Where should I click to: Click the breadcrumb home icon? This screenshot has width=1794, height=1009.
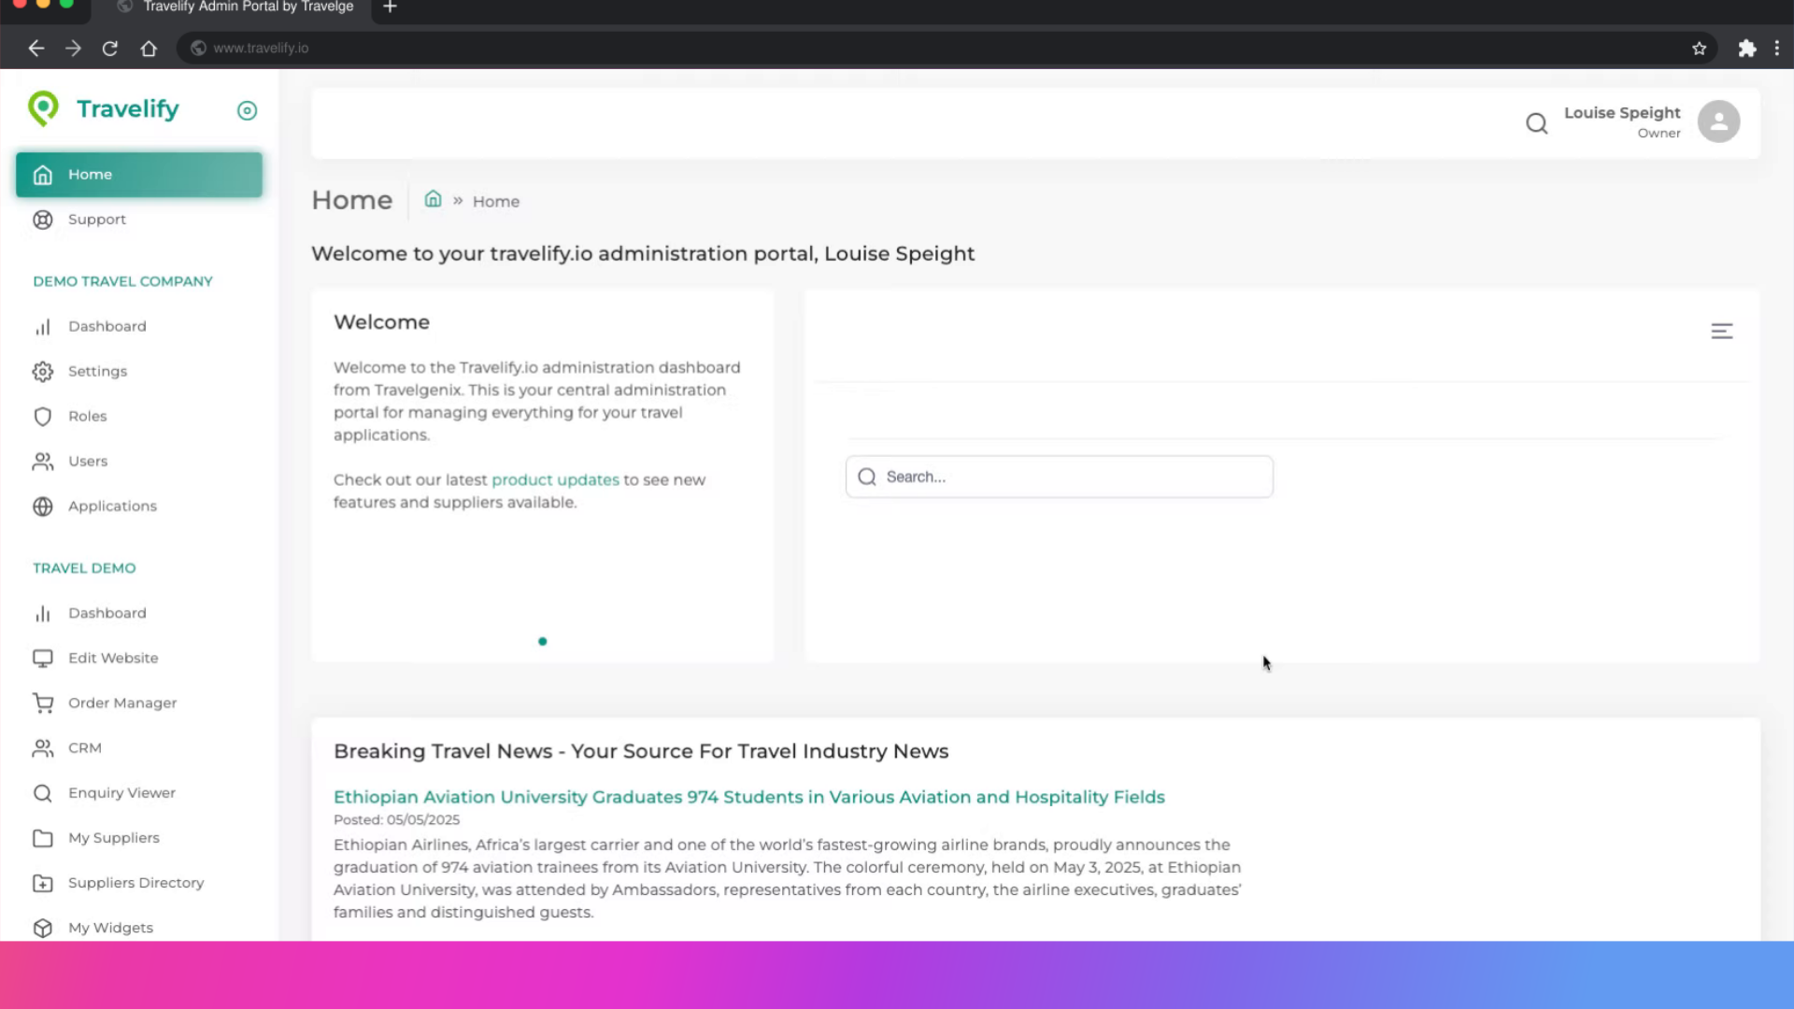(433, 199)
